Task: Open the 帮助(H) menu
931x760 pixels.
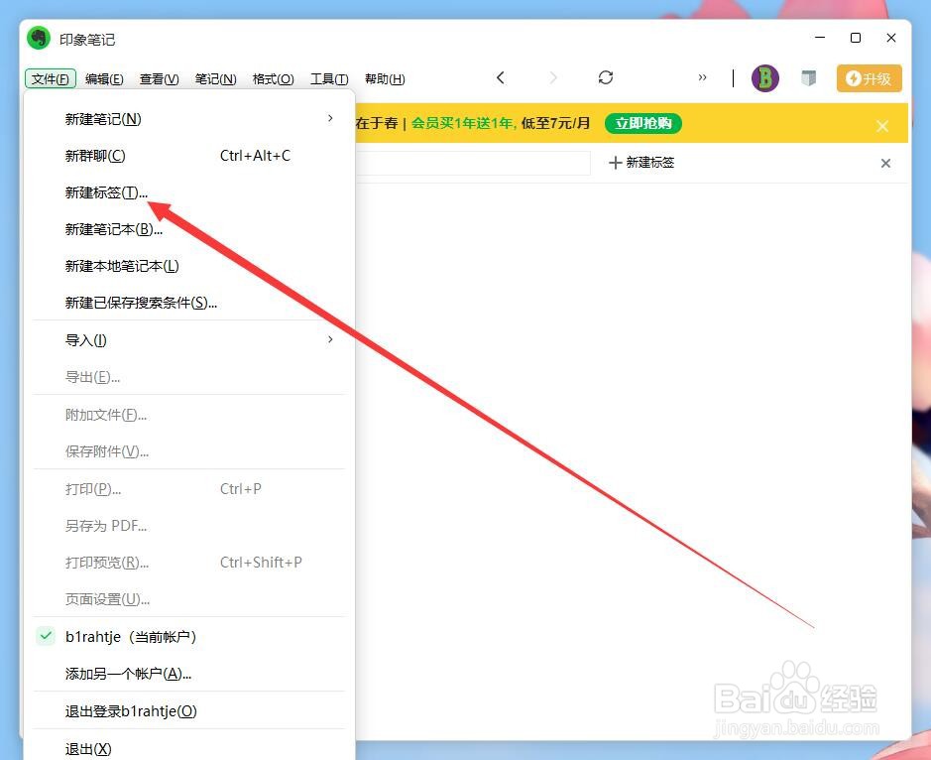Action: pos(385,79)
